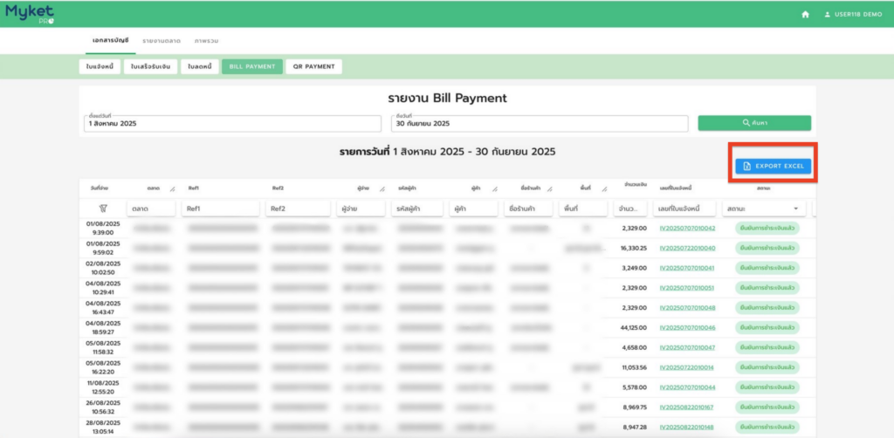Focus the พื้นที่ filter input
894x438 pixels.
582,209
